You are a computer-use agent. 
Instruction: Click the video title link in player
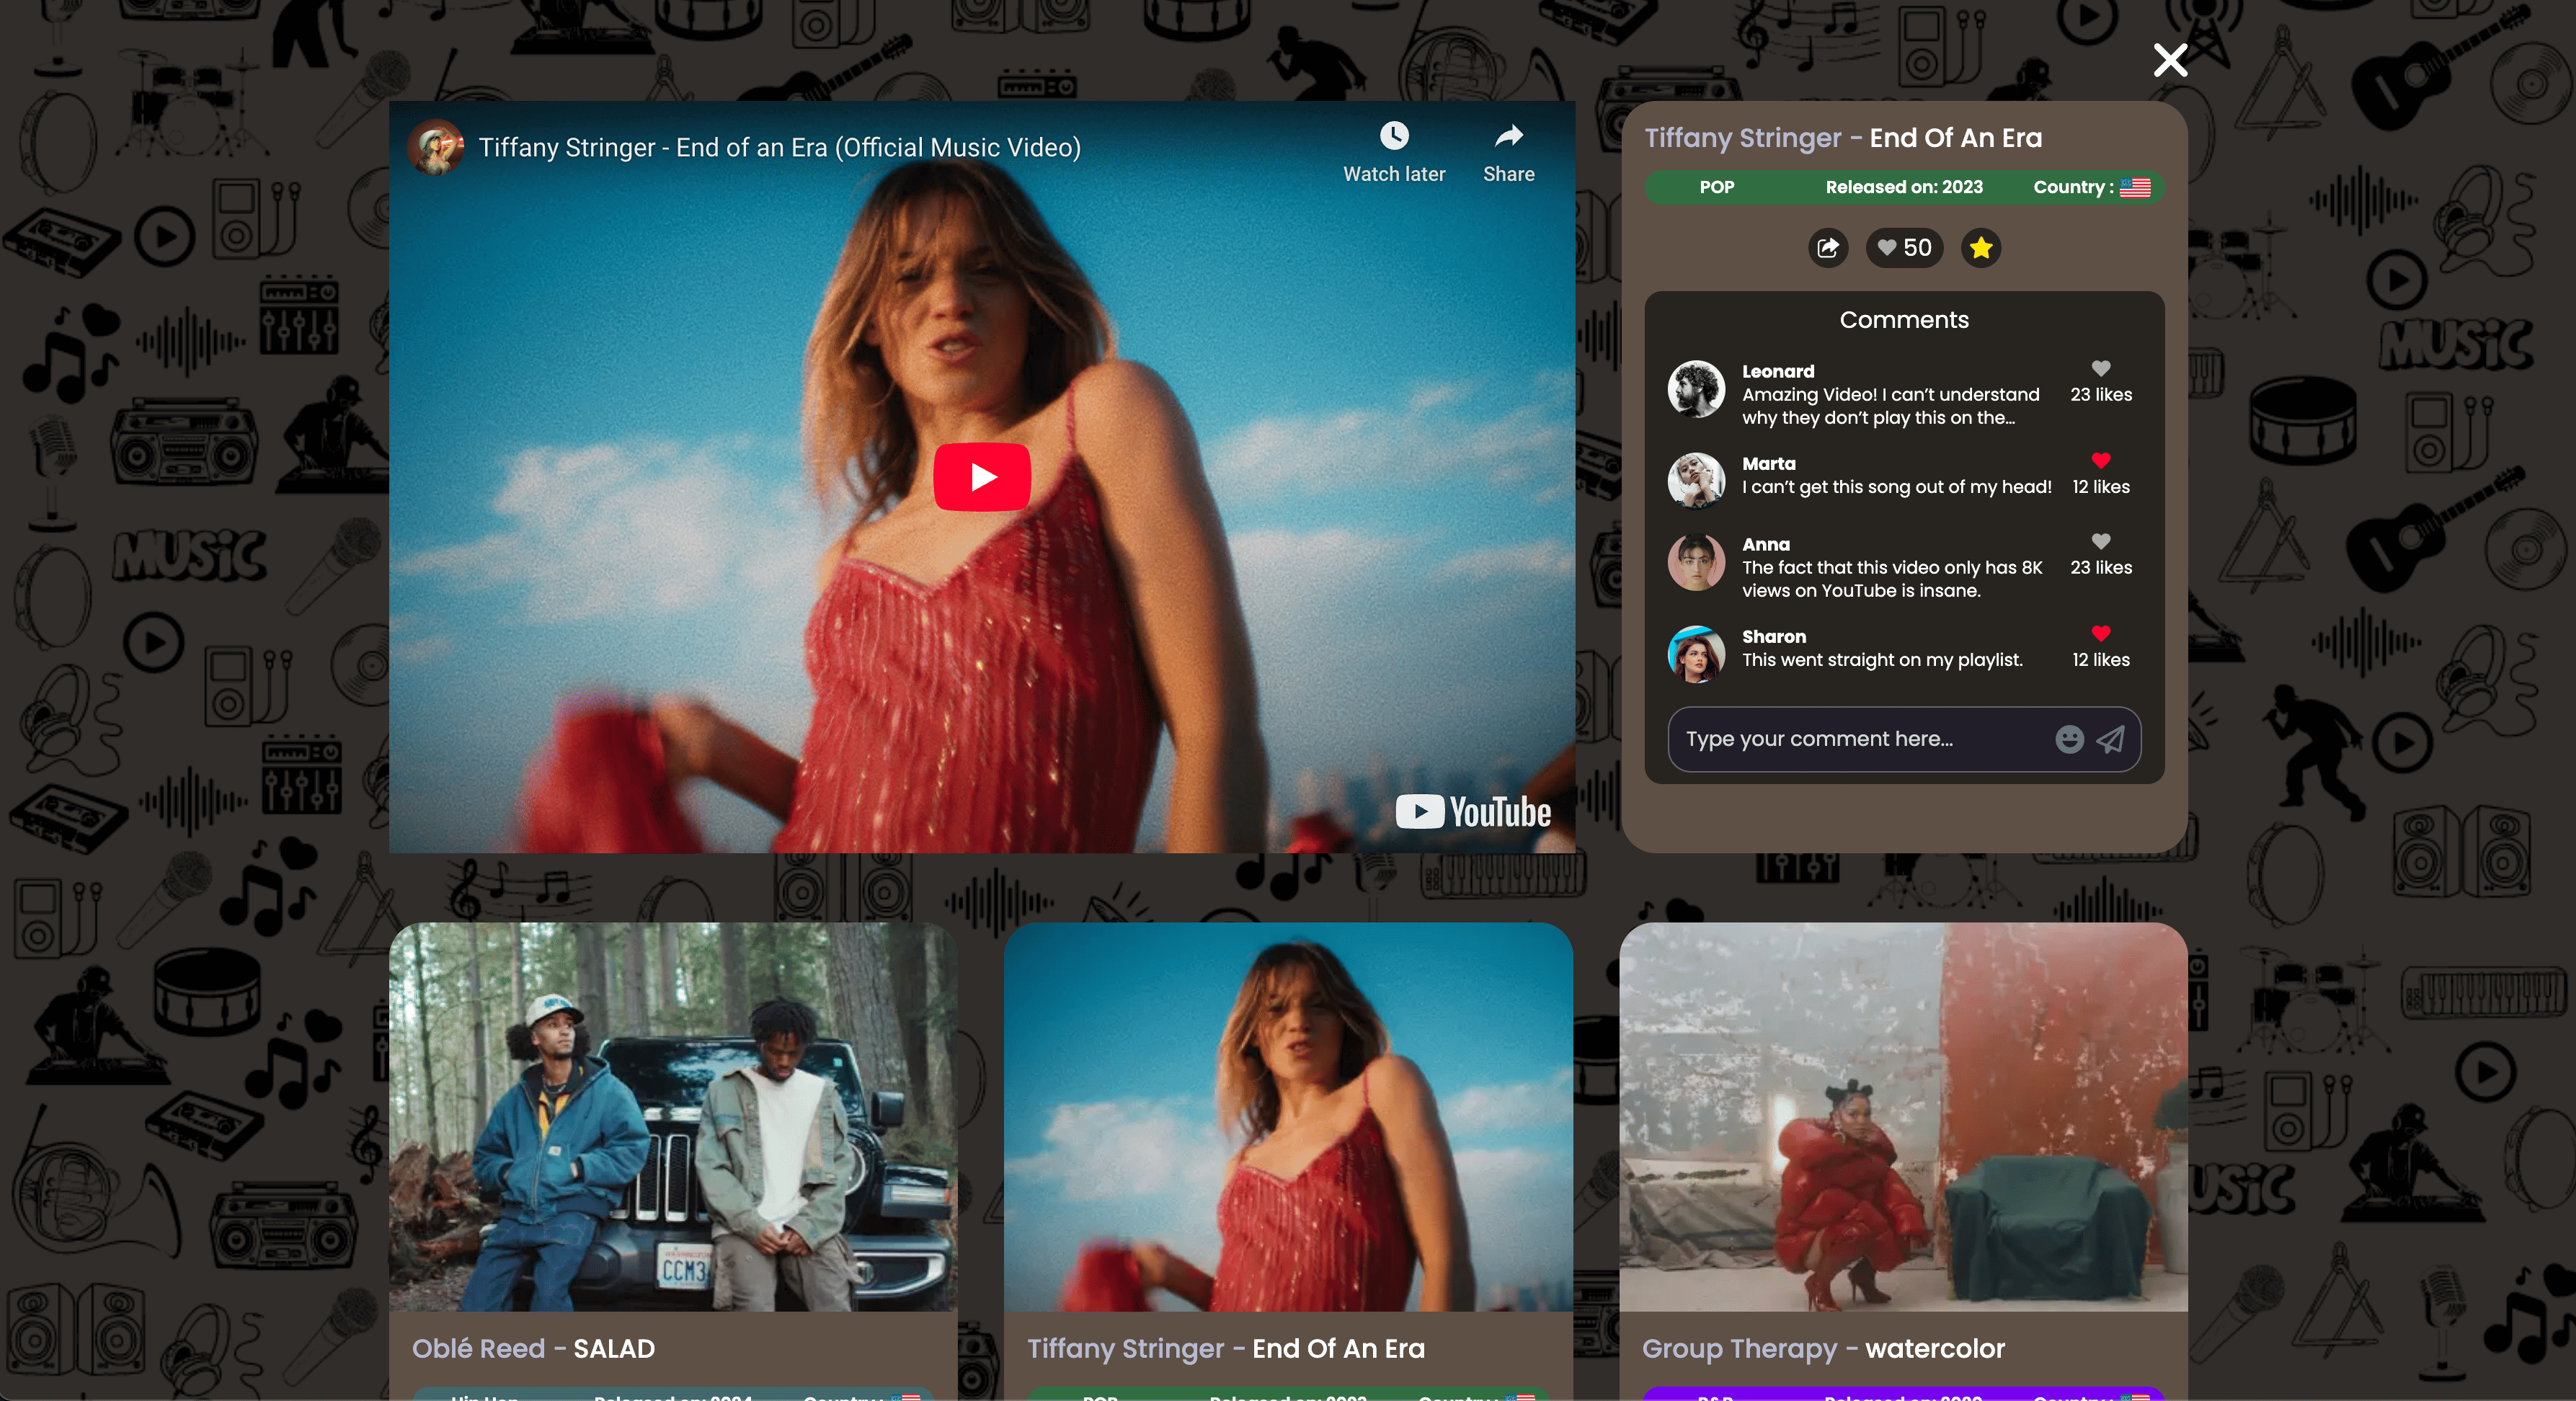click(x=779, y=147)
